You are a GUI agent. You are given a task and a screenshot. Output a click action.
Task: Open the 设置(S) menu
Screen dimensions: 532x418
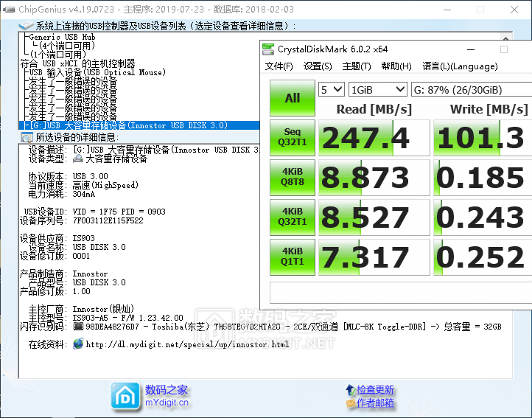pyautogui.click(x=318, y=66)
